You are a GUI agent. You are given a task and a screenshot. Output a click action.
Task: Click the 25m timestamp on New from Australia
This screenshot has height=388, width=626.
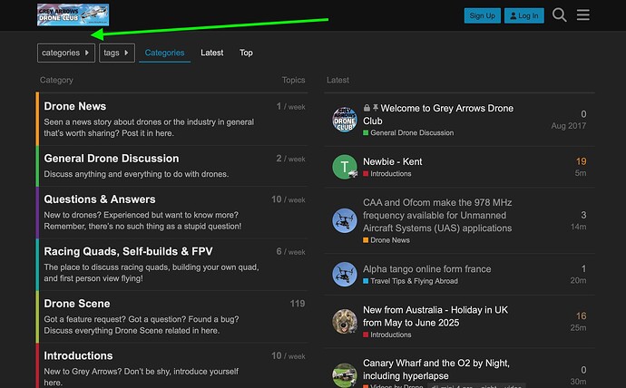(578, 328)
